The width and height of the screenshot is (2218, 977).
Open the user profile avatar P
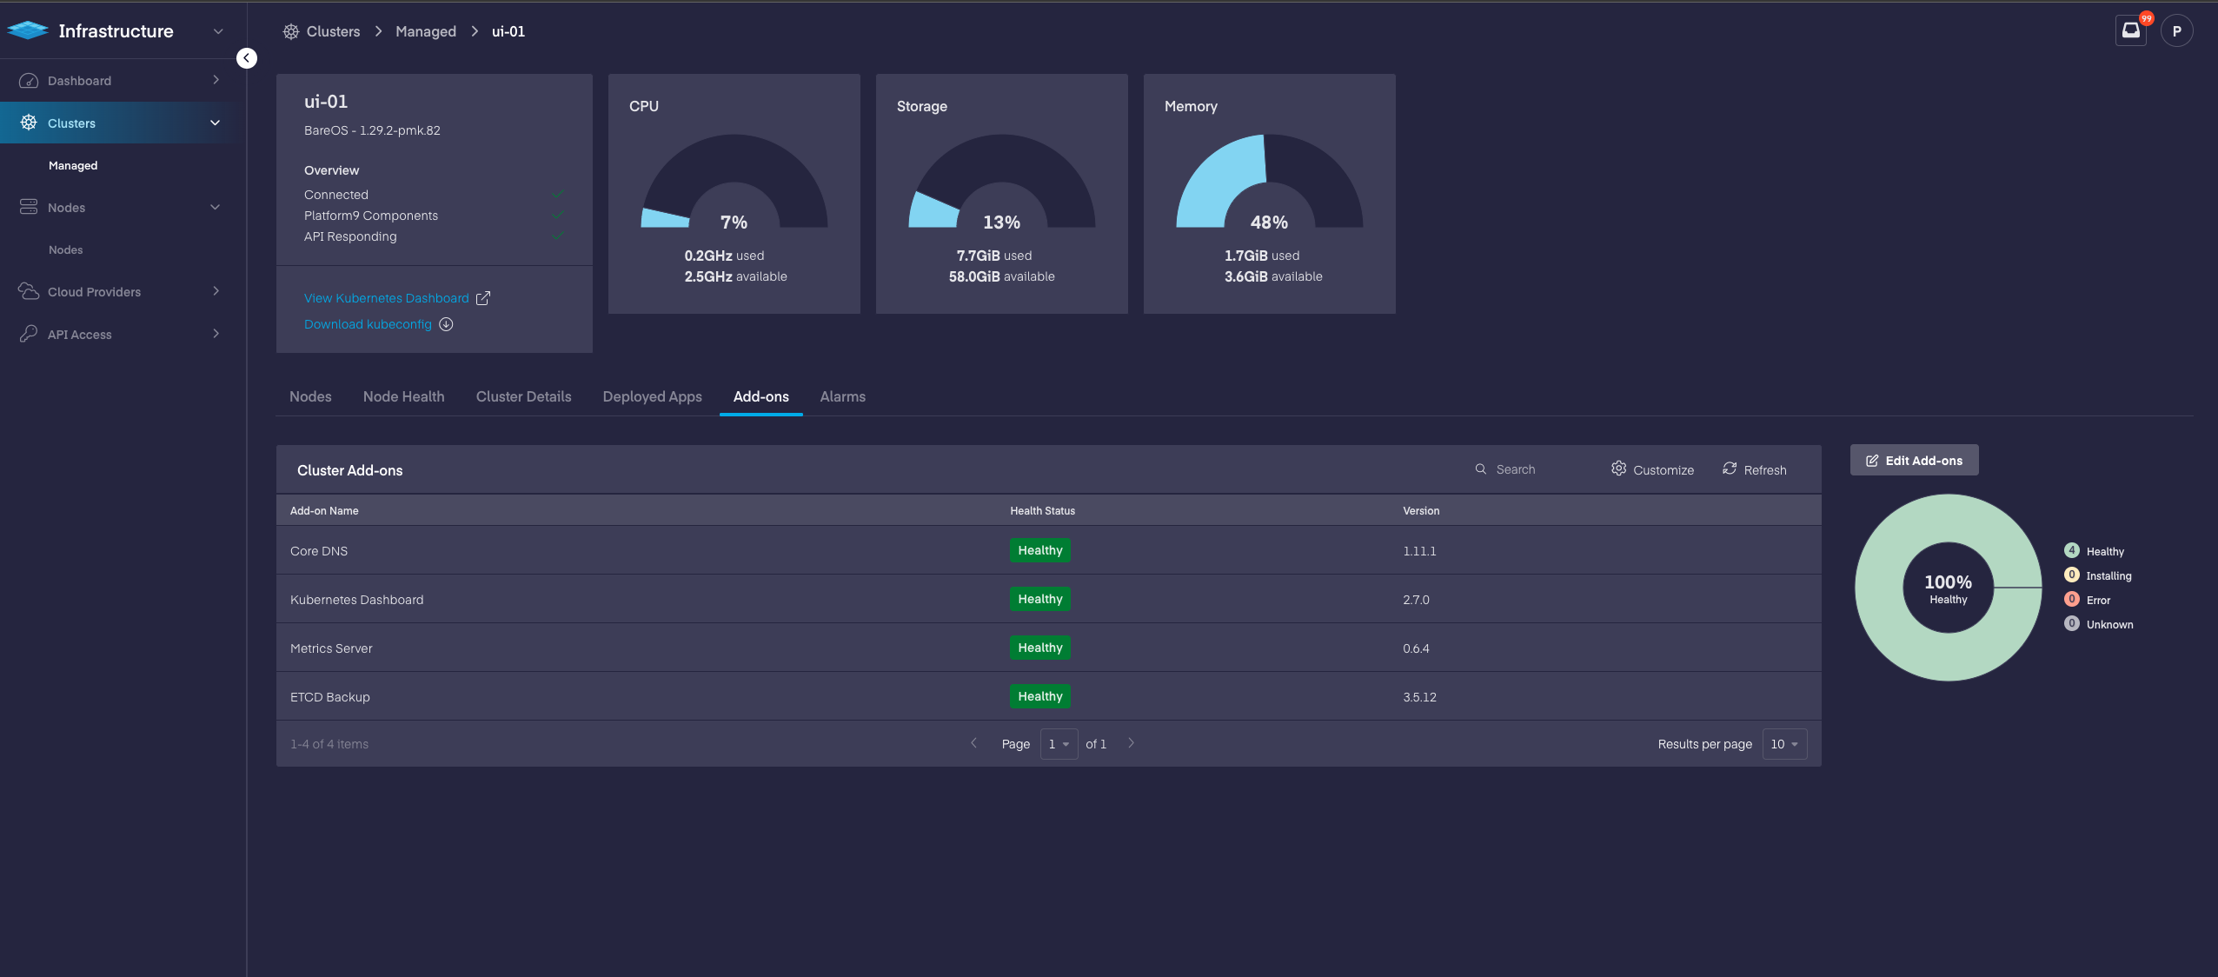2176,31
